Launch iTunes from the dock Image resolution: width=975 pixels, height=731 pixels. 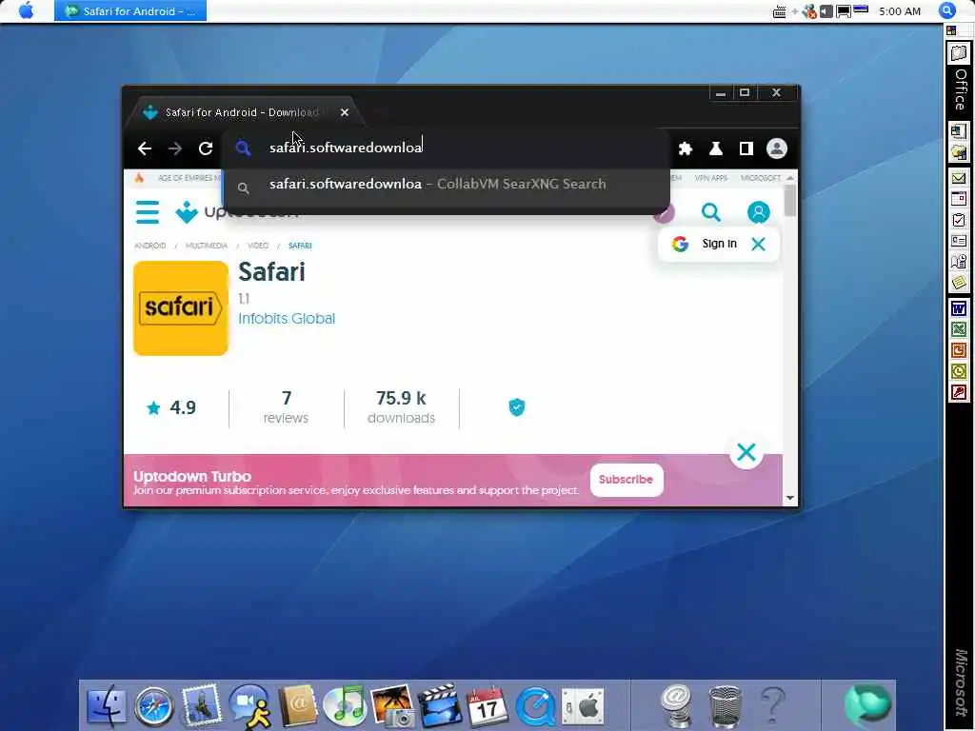click(344, 706)
